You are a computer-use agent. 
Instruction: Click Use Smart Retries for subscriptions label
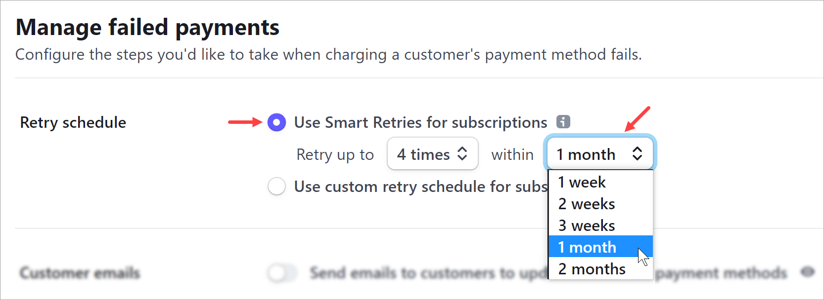[x=420, y=122]
